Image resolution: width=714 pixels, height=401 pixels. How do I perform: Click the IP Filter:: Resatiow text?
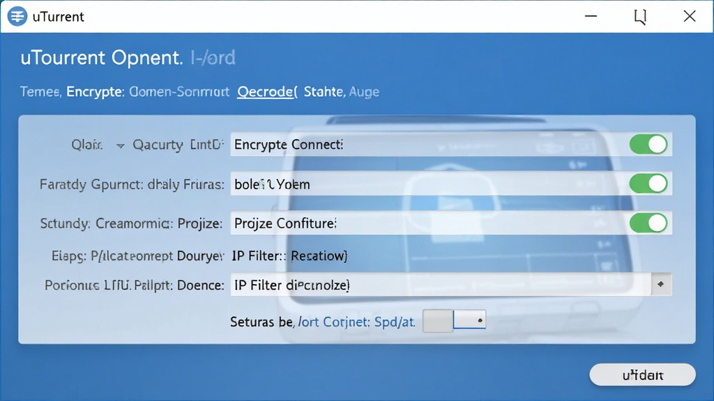[x=289, y=256]
